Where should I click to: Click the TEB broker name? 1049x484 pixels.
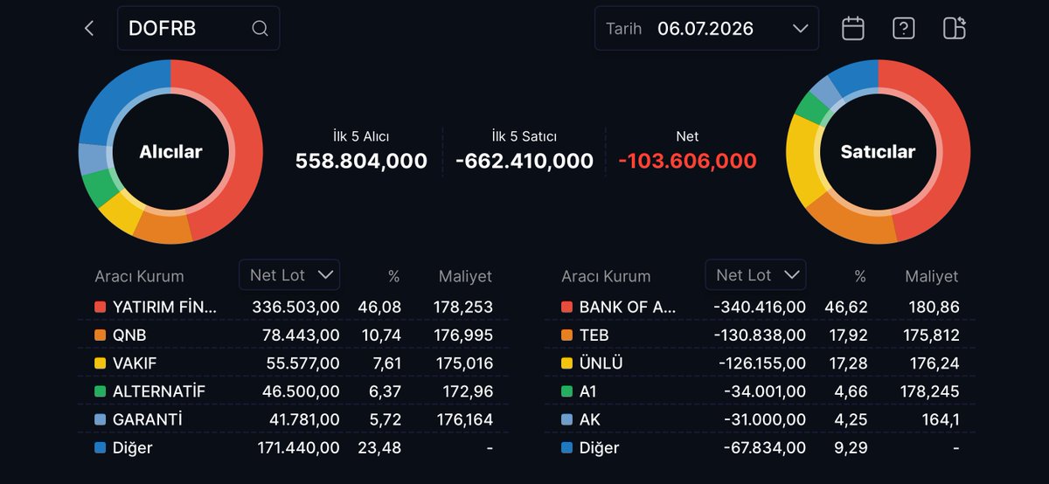pos(594,335)
